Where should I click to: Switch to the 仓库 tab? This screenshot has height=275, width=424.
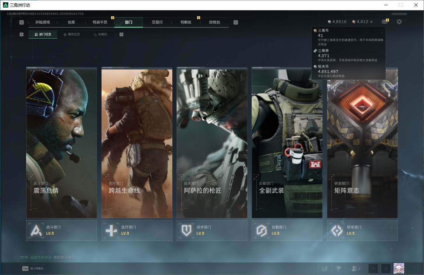pyautogui.click(x=71, y=22)
